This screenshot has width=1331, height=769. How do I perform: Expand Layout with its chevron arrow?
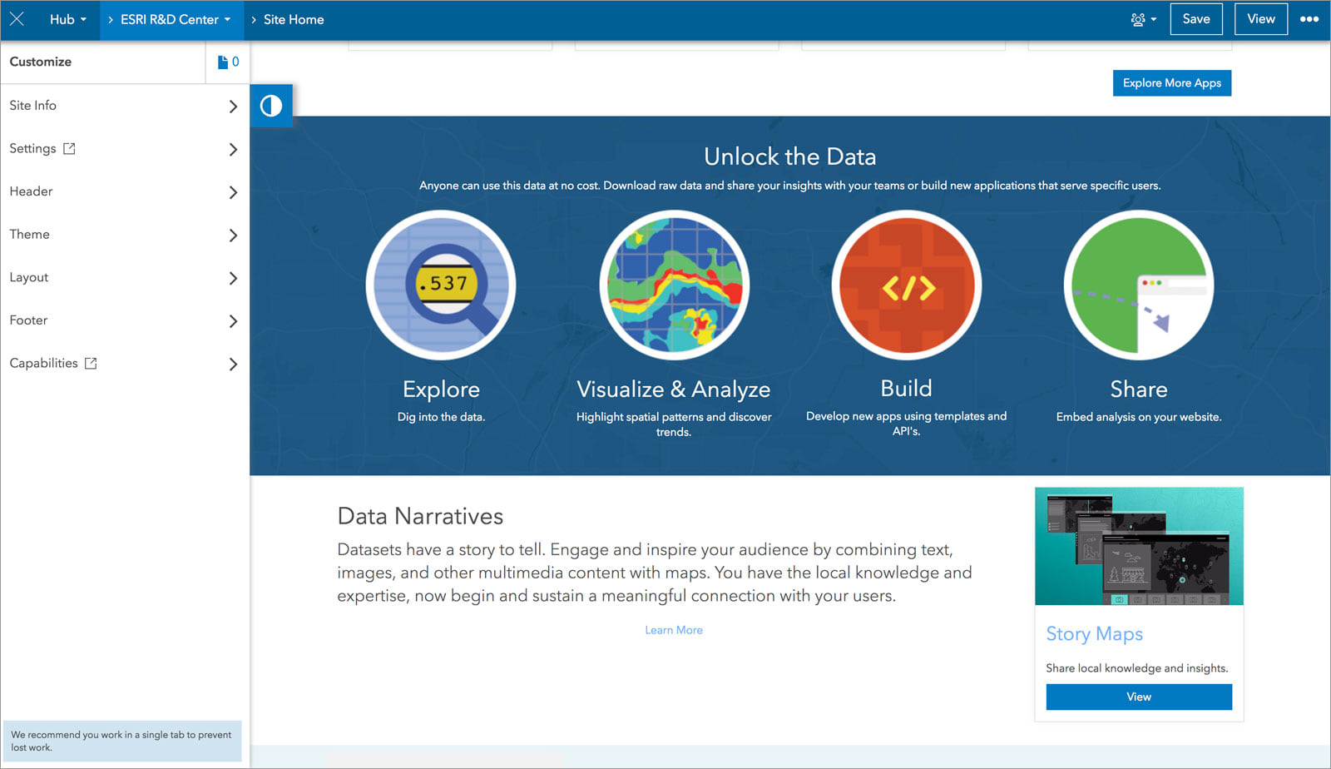pyautogui.click(x=233, y=278)
